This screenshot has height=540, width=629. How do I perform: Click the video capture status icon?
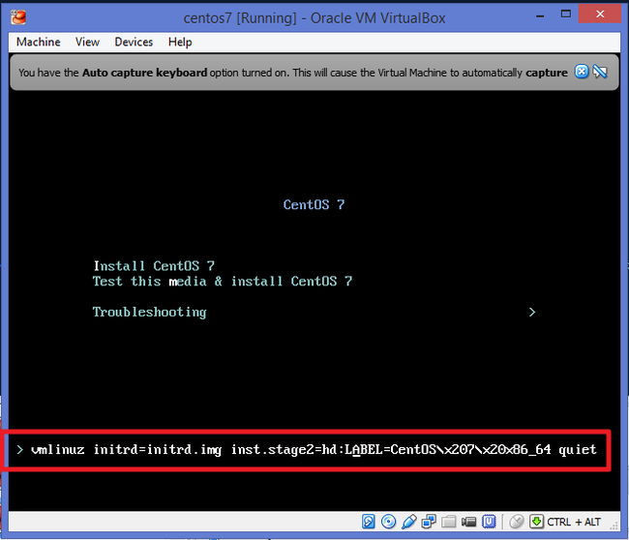pyautogui.click(x=468, y=522)
